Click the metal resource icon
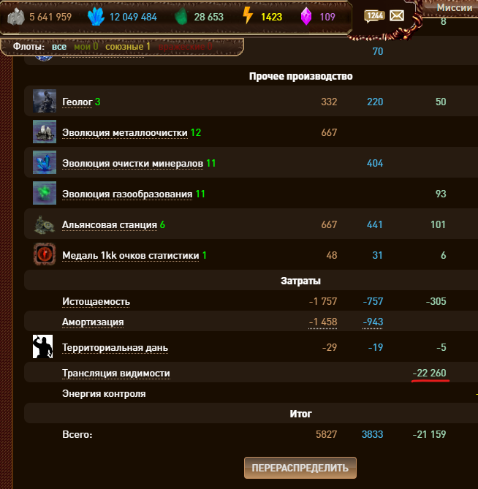This screenshot has height=489, width=478. [16, 16]
